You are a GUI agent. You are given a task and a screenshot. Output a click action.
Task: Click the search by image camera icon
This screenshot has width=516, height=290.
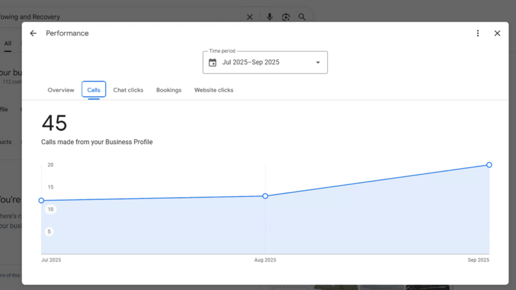[x=286, y=17]
